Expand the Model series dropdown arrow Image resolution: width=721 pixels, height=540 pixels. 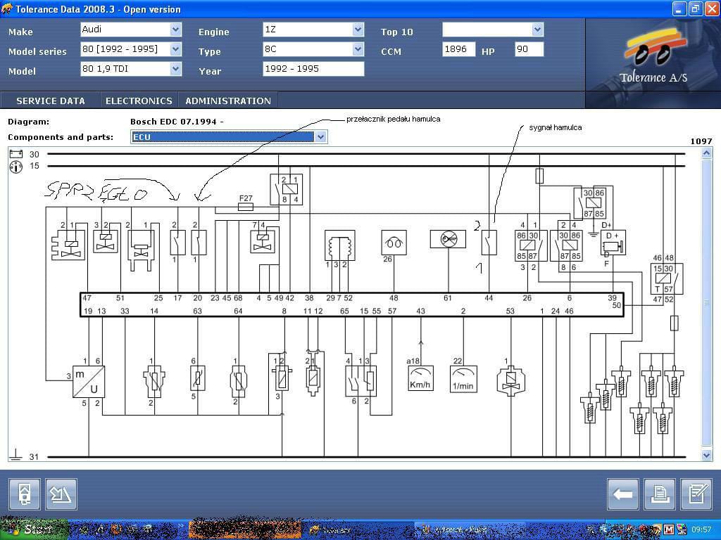(x=175, y=49)
